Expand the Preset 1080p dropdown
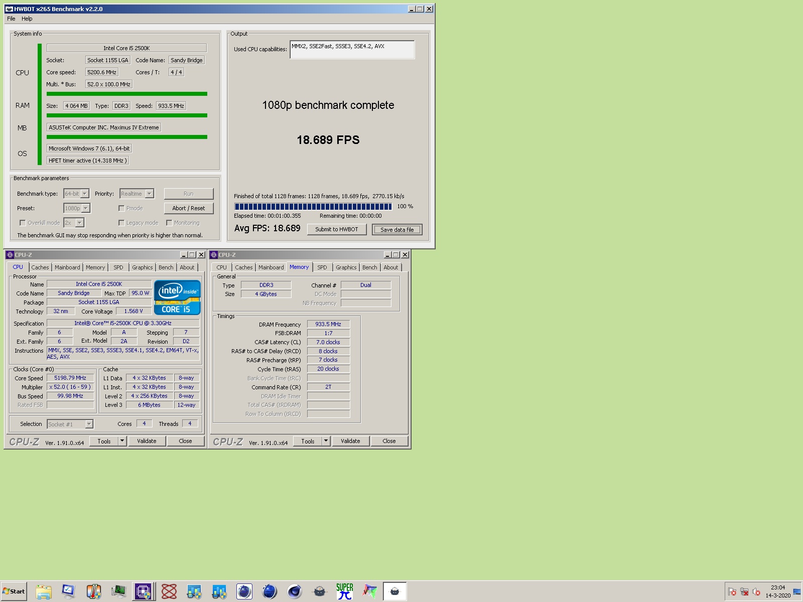Viewport: 803px width, 602px height. coord(77,208)
